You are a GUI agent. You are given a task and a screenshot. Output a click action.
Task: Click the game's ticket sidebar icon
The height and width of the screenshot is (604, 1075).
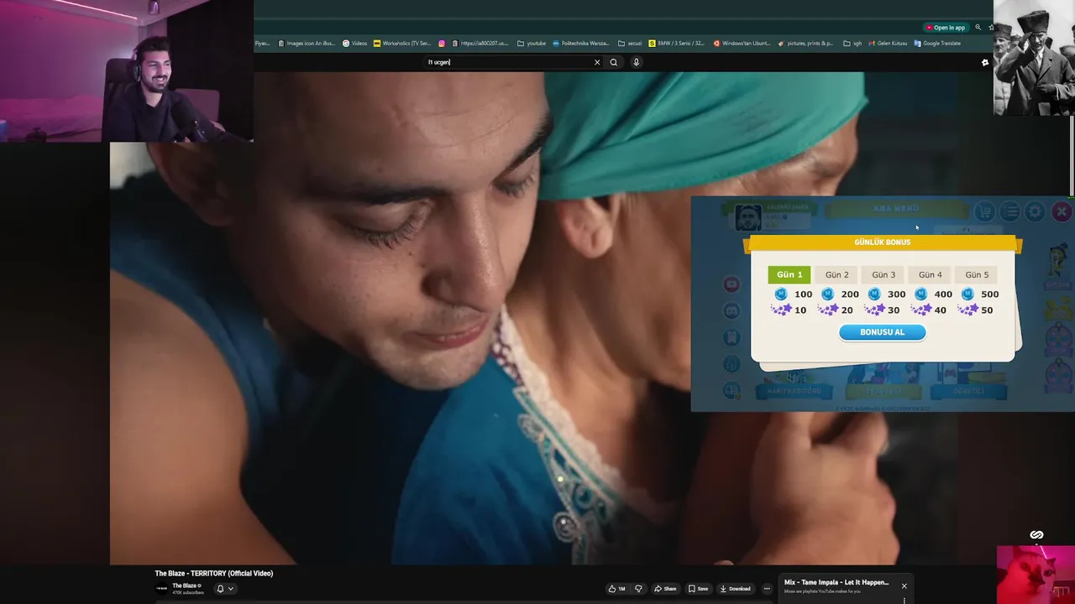pos(732,337)
